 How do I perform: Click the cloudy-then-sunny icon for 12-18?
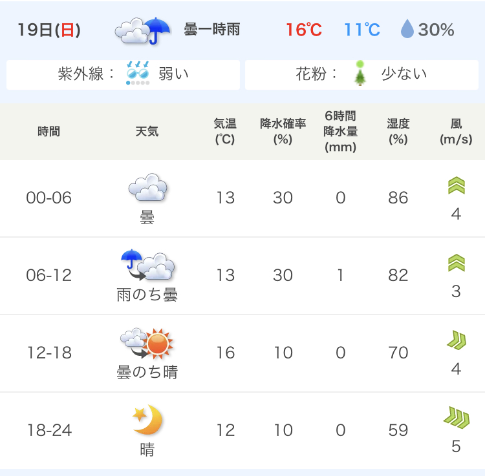click(x=147, y=344)
